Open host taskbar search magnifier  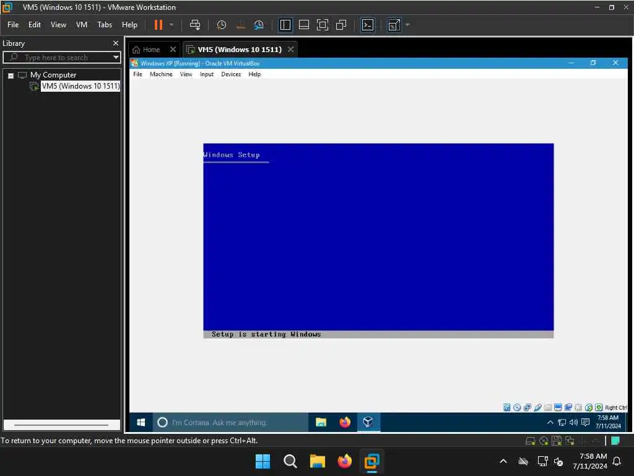pos(290,461)
